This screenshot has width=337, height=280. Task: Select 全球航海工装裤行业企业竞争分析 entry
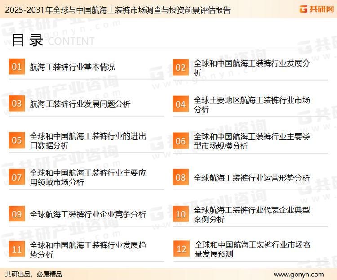coord(88,214)
